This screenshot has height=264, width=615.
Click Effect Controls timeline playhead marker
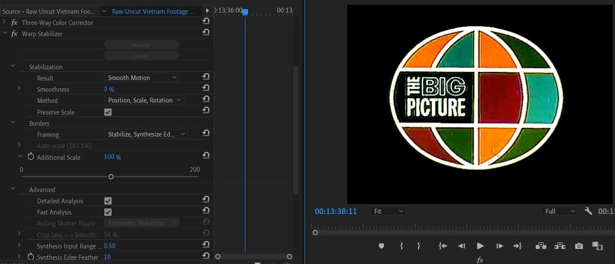[245, 12]
